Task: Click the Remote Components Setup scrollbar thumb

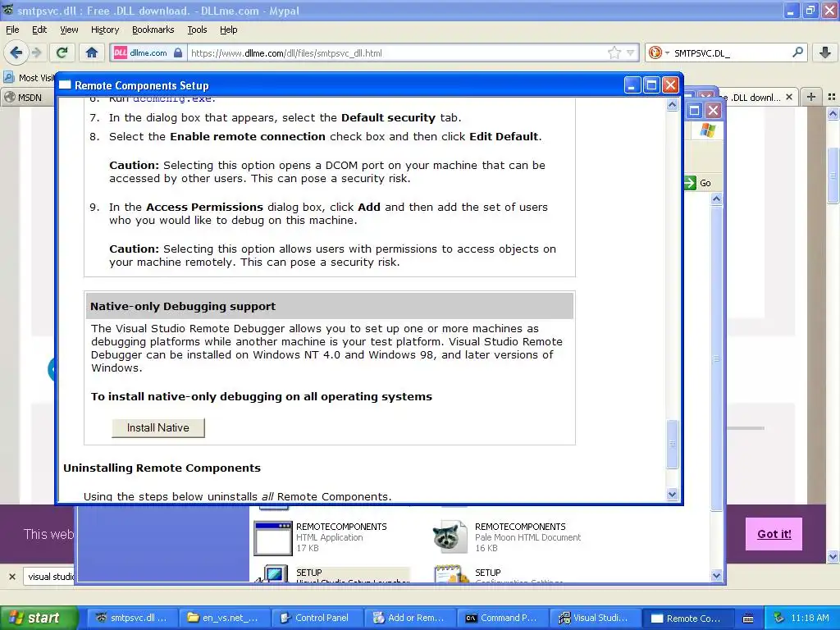Action: 673,444
